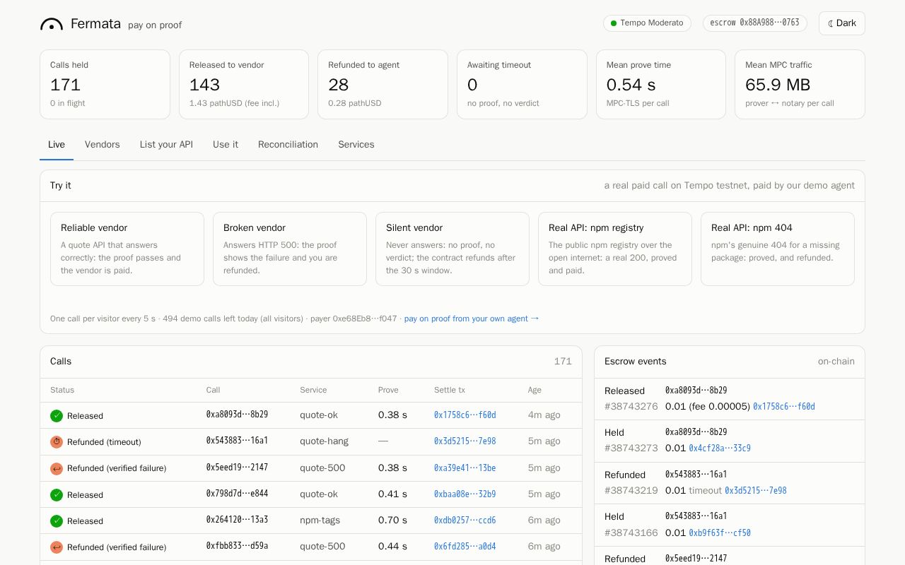Open the Vendors tab
Viewport: 905px width, 565px height.
[103, 145]
